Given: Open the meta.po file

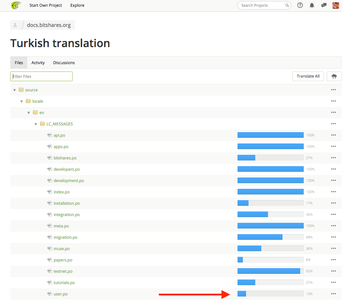Looking at the screenshot, I should click(61, 226).
